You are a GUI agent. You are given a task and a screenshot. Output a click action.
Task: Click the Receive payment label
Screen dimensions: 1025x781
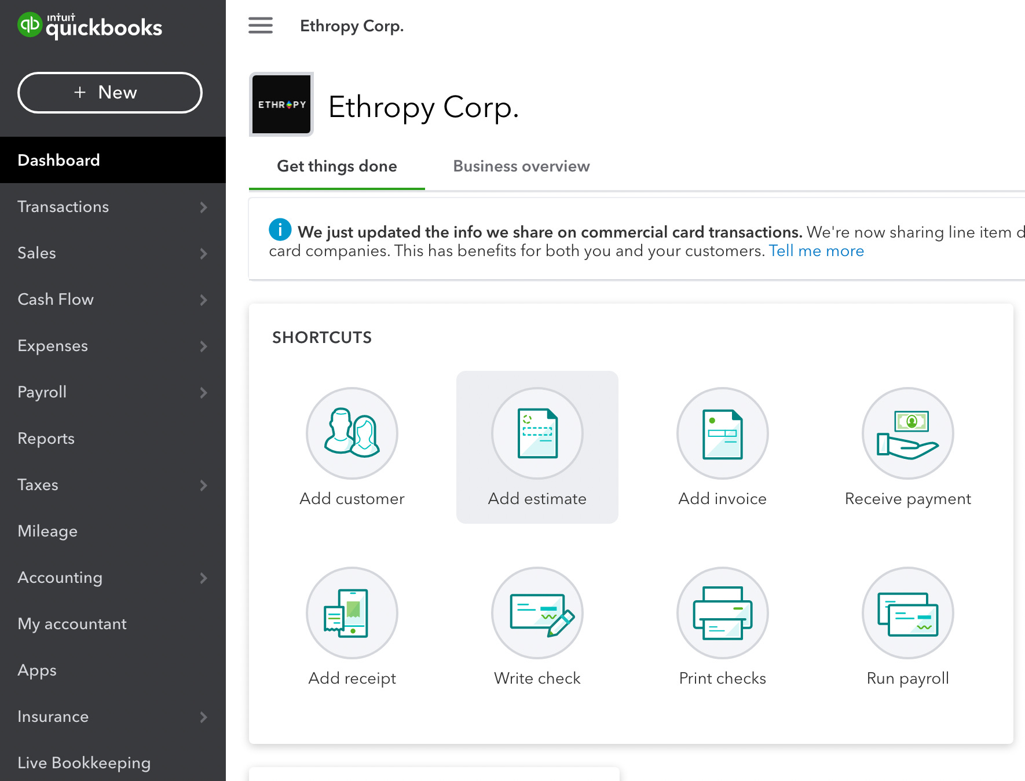(x=908, y=499)
